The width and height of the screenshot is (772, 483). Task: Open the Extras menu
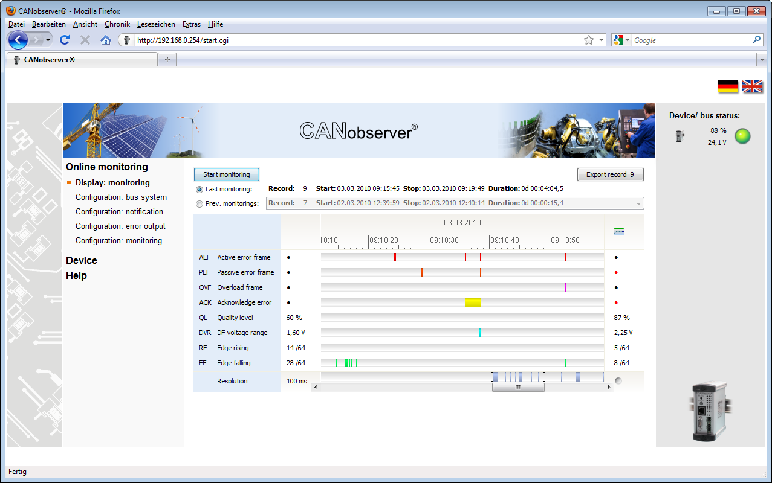pos(192,24)
